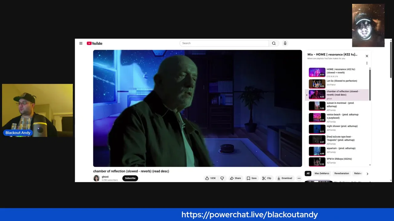Play aquarium (prod. adturnup) thumbnail
The image size is (394, 221).
317,151
